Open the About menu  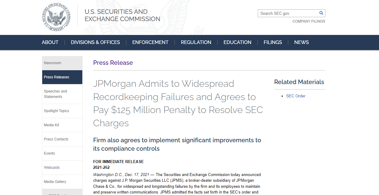pyautogui.click(x=50, y=42)
